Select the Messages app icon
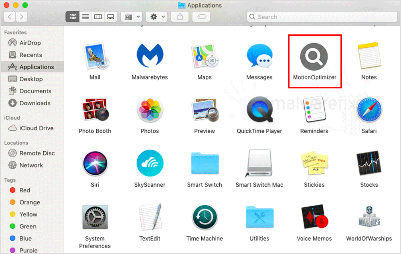This screenshot has height=254, width=401. pos(259,56)
